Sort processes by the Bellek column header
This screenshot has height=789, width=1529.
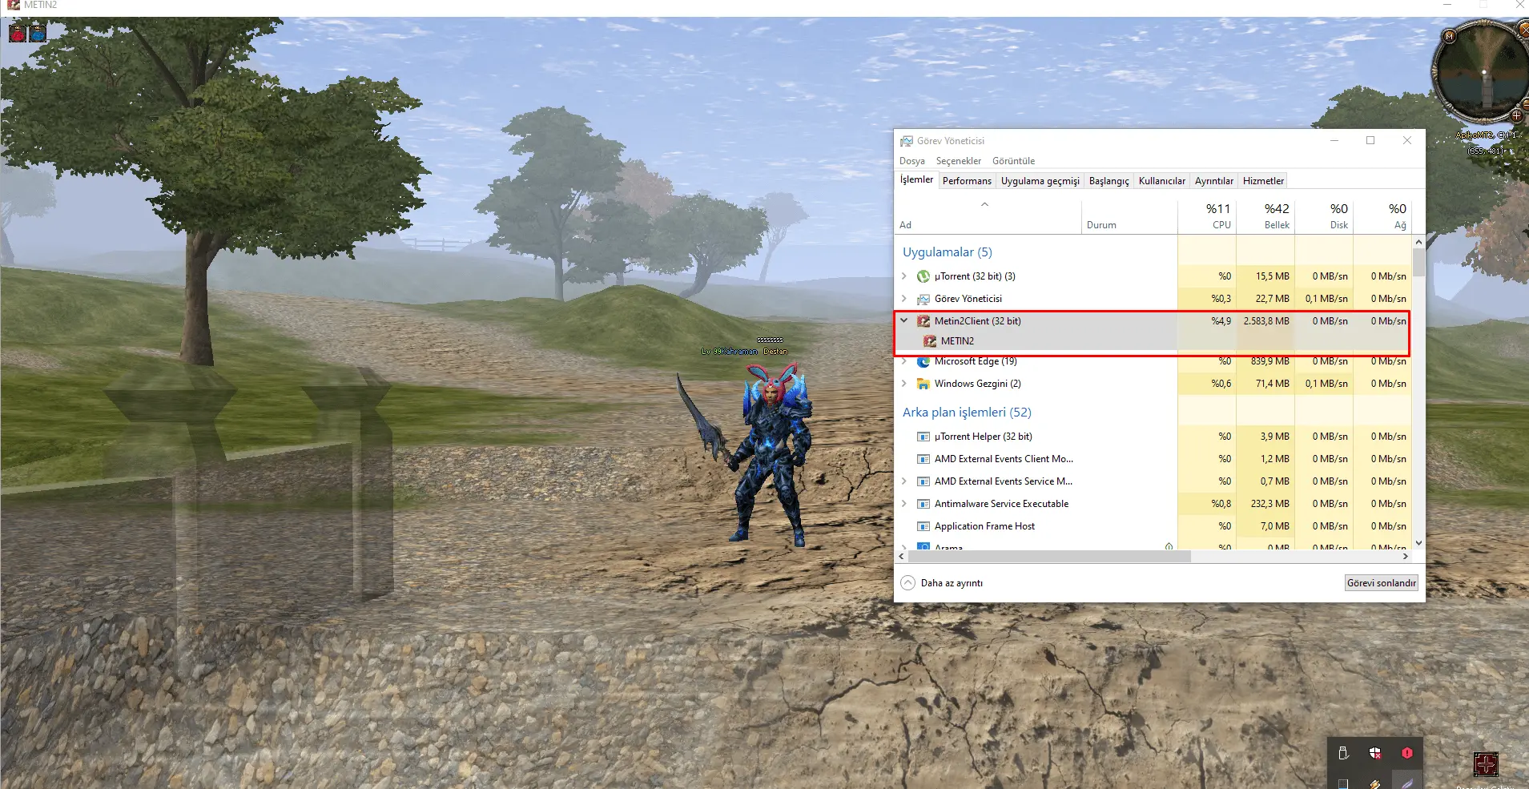coord(1265,216)
